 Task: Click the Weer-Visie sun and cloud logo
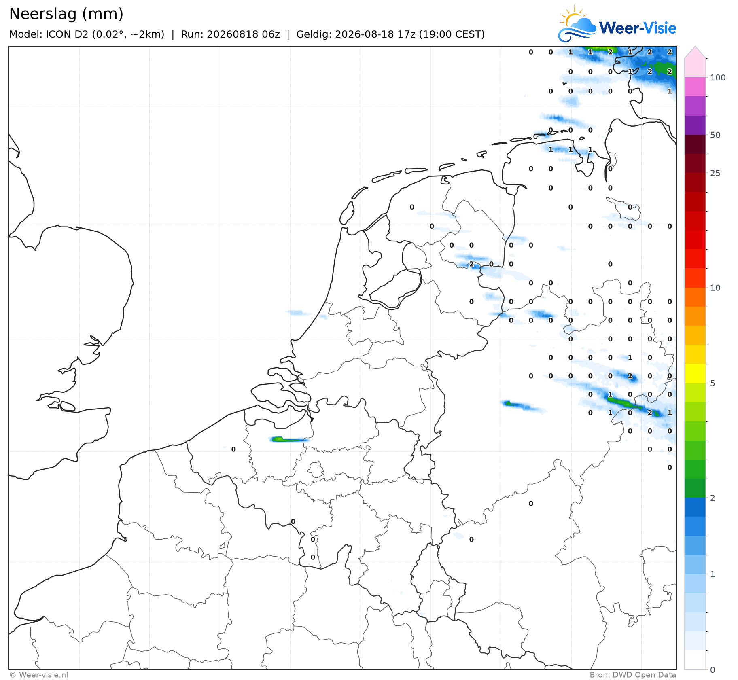[577, 23]
